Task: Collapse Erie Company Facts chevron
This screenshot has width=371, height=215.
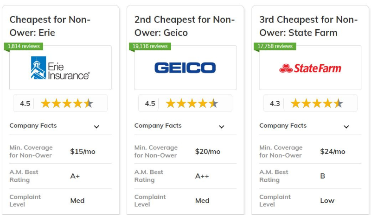Action: (x=96, y=127)
